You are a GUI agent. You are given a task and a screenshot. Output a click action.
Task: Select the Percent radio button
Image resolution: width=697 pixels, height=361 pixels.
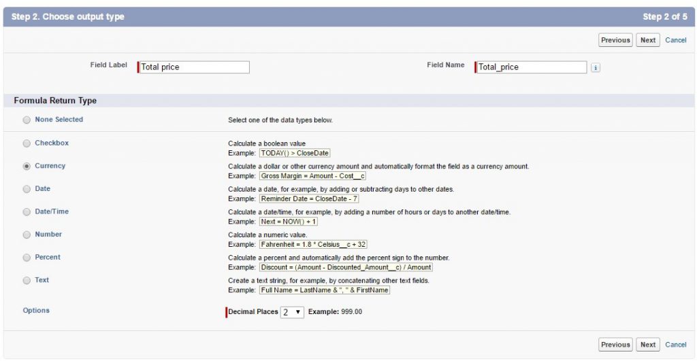click(x=27, y=258)
